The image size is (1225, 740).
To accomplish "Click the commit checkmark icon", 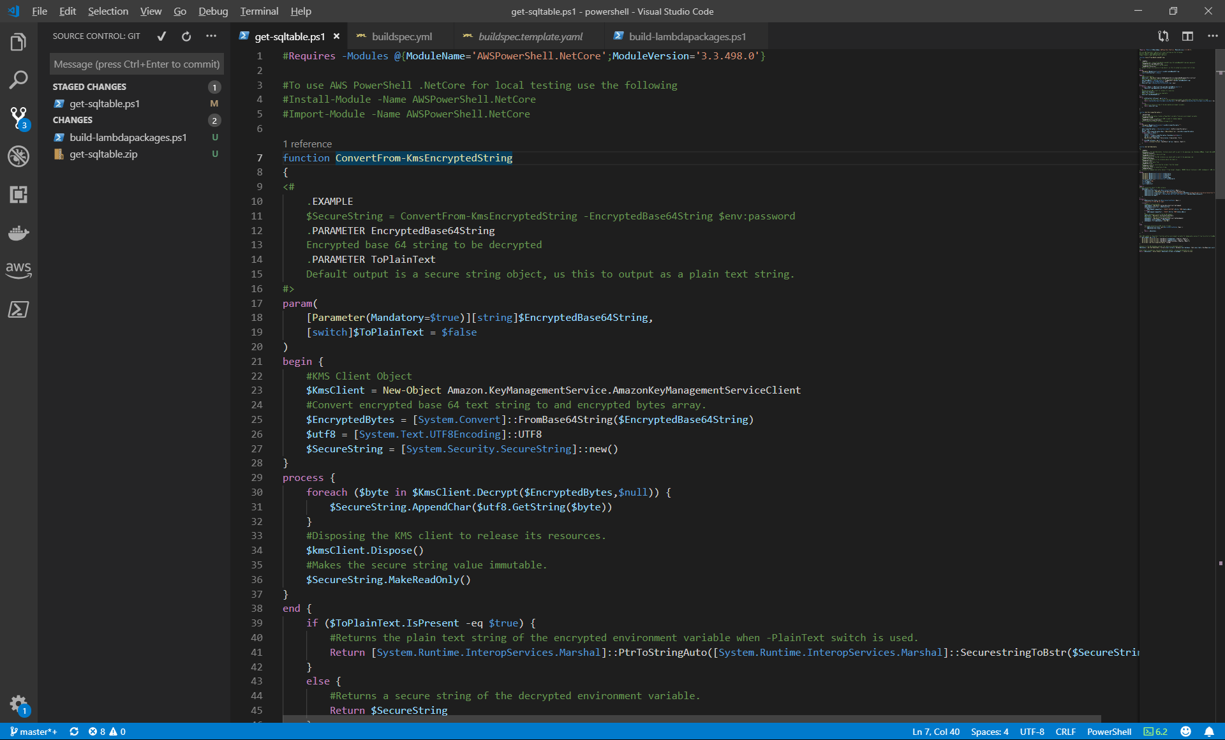I will (x=161, y=36).
